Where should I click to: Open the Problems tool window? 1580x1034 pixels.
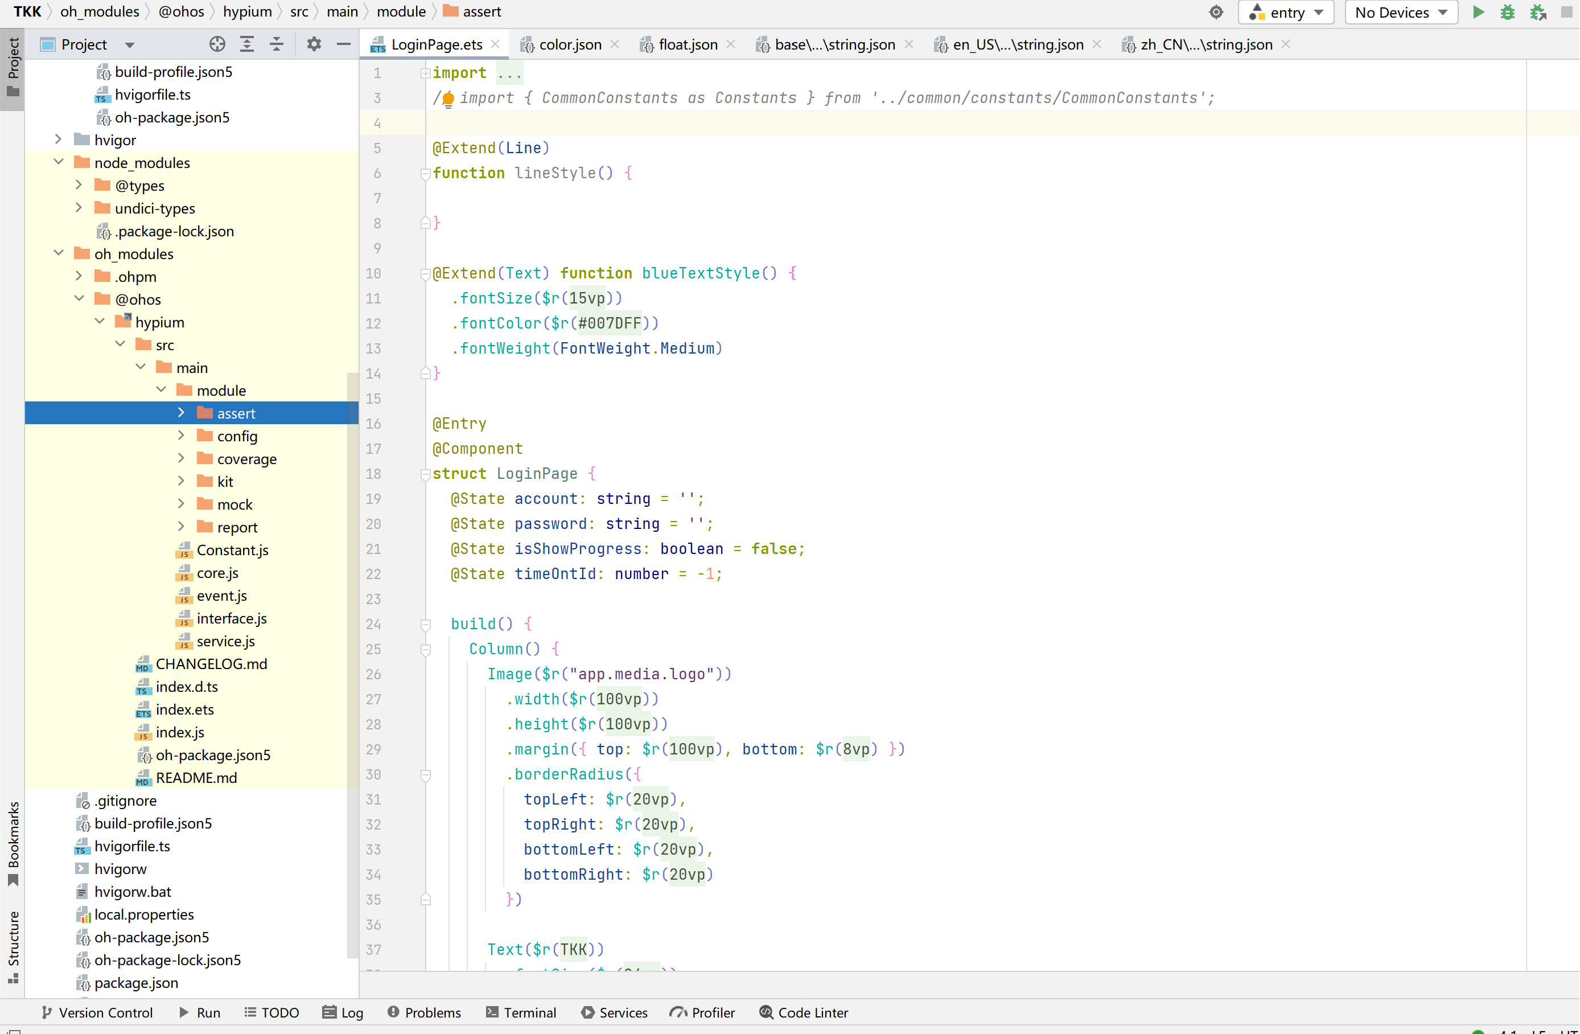[x=424, y=1012]
